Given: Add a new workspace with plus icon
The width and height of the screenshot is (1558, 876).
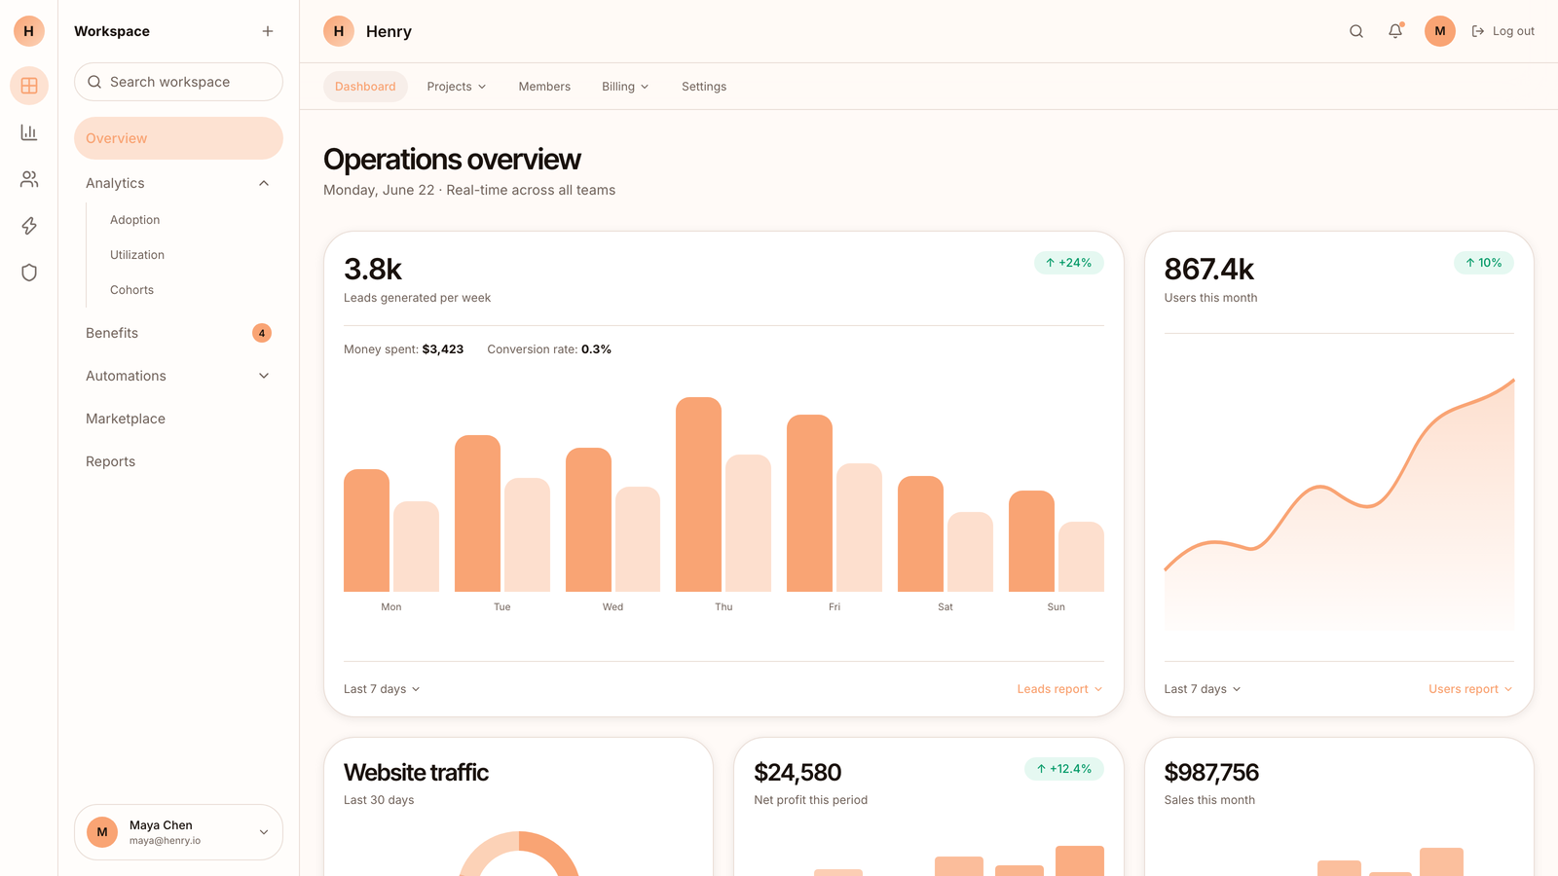Looking at the screenshot, I should click(x=268, y=31).
